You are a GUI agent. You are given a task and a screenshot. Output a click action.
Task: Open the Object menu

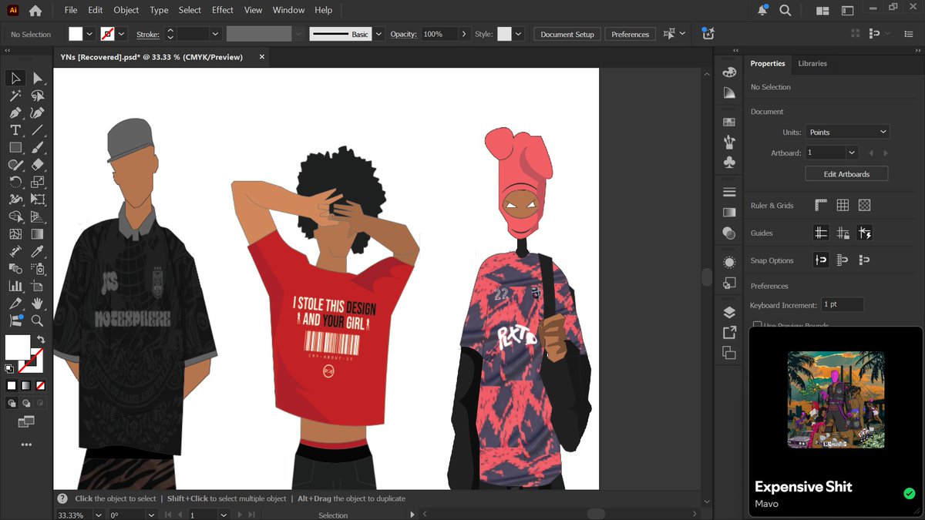point(126,10)
